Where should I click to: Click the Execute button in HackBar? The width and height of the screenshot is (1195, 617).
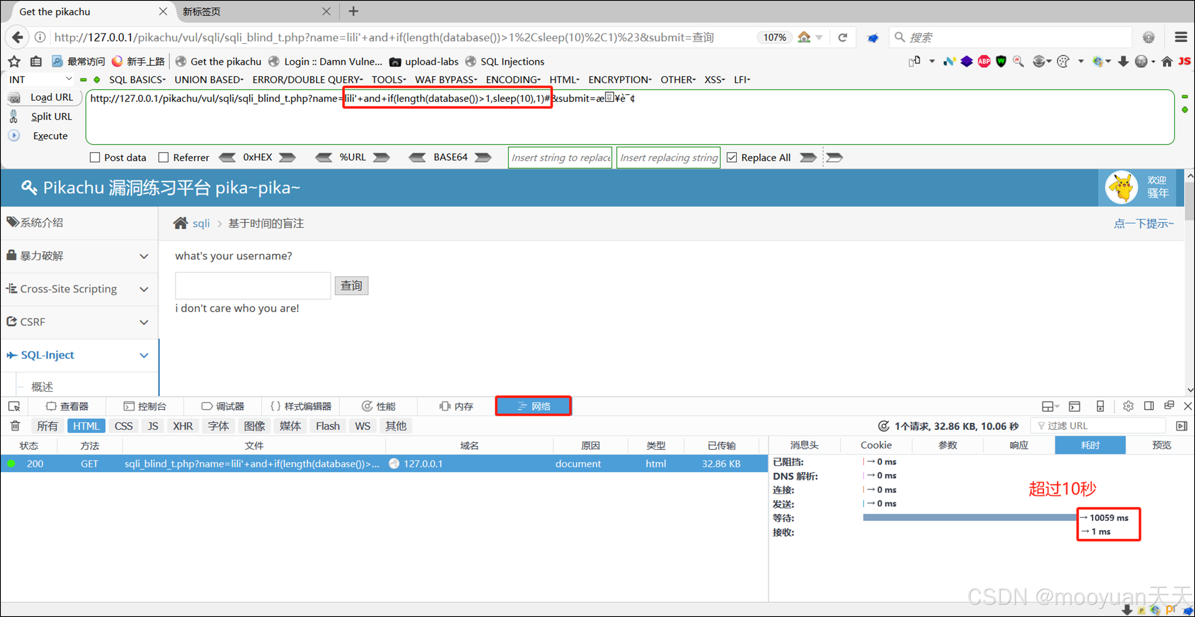pyautogui.click(x=50, y=136)
